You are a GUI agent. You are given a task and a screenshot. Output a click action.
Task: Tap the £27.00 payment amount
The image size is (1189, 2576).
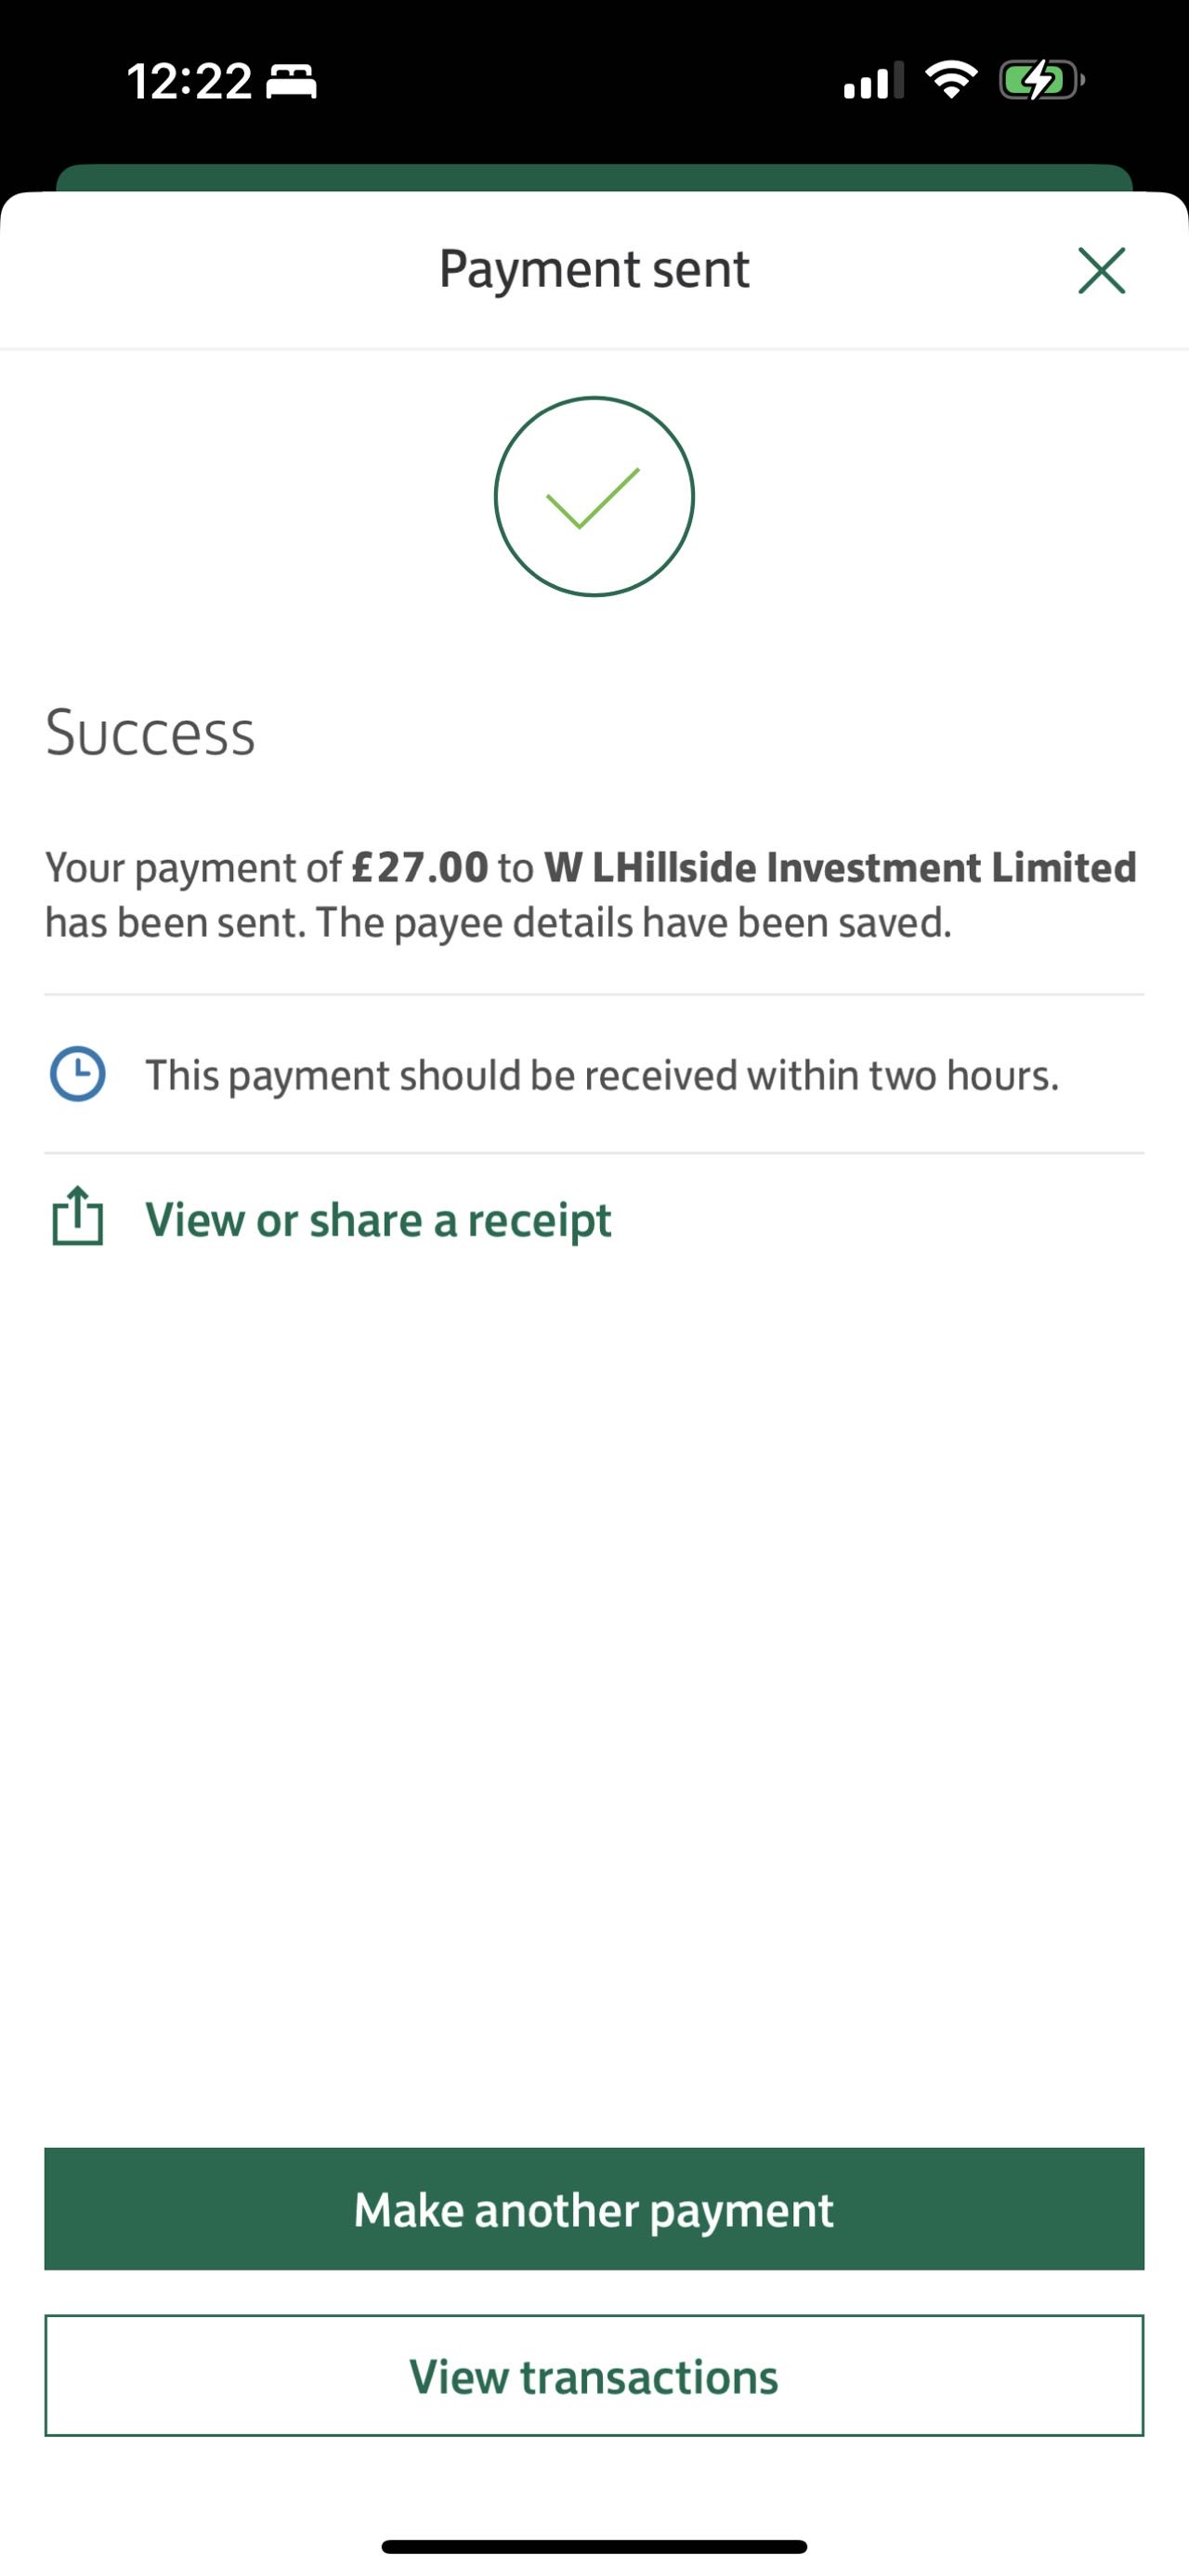(420, 867)
